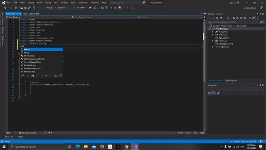Screen dimensions: 266x150
Task: Click Collapse All icon in Solution Explorer
Action: tap(241, 18)
